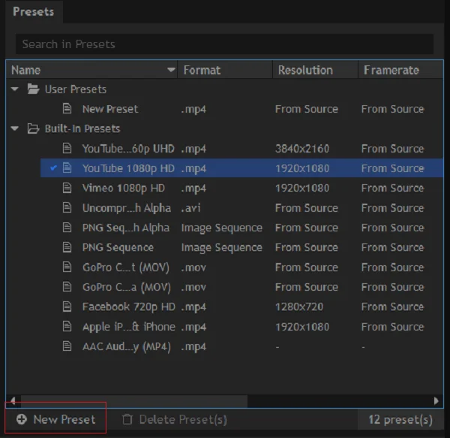Screen dimensions: 450x438
Task: Select the GoPro C...t (MOV) preset name
Action: coord(126,267)
